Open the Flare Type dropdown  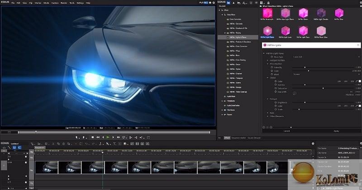click(326, 57)
